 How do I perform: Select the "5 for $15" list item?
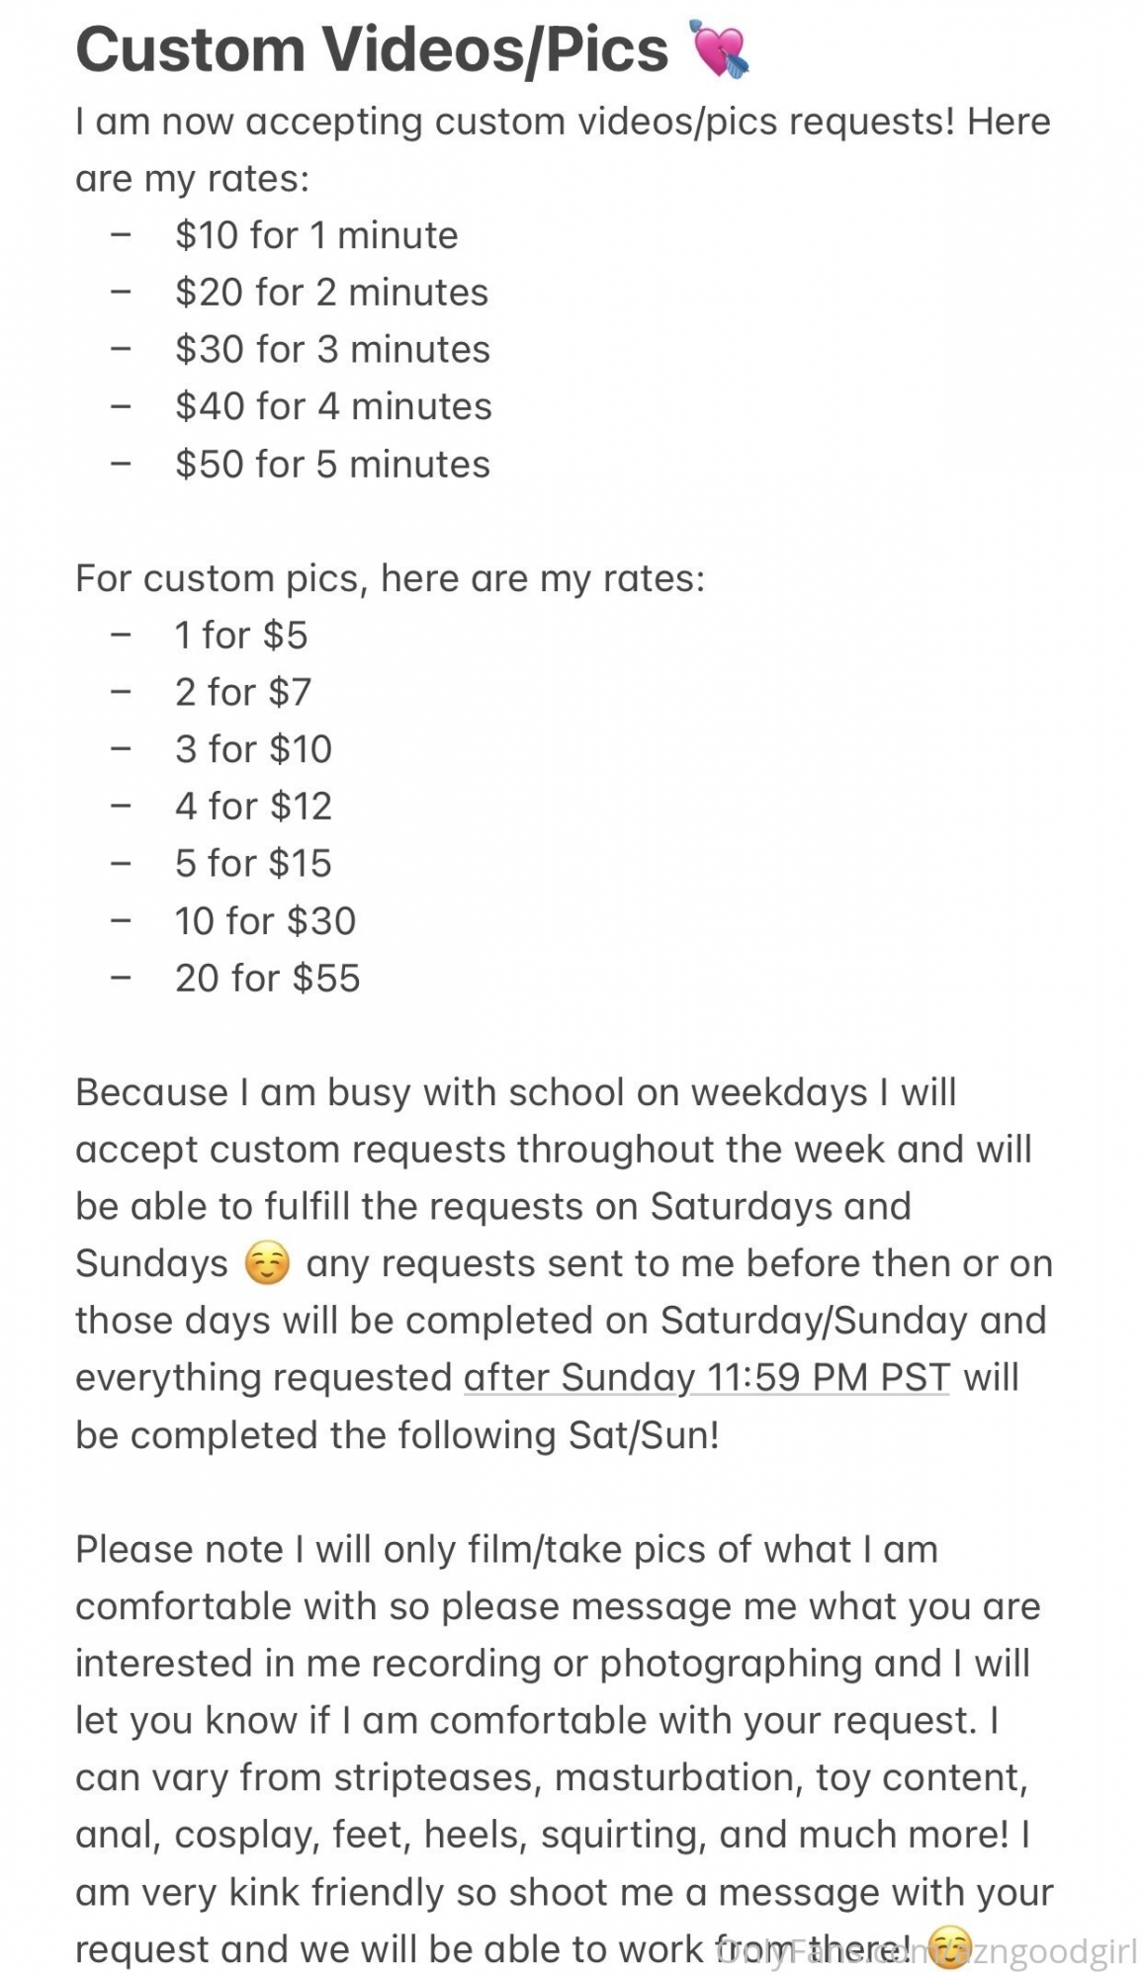[x=253, y=864]
